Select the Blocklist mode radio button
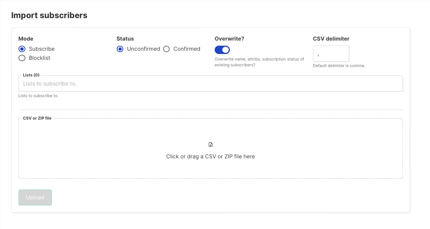430x229 pixels. (x=22, y=58)
